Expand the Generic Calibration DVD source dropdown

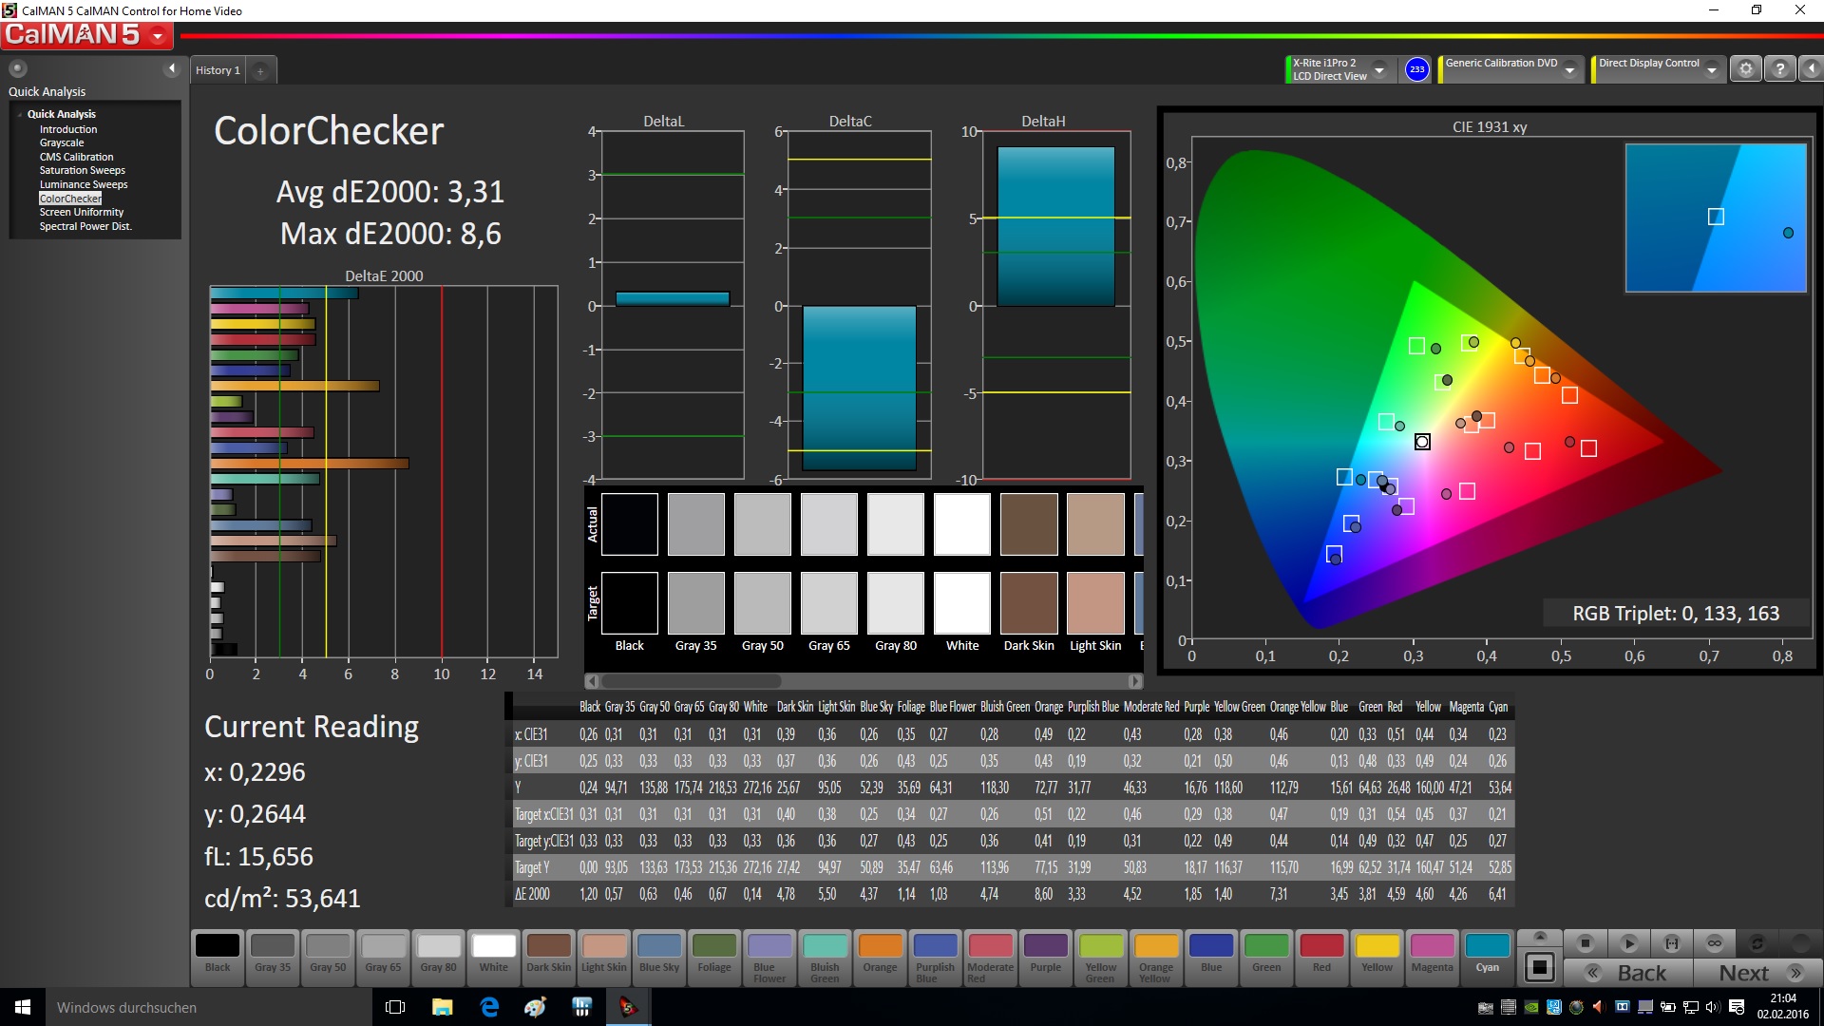pyautogui.click(x=1570, y=69)
